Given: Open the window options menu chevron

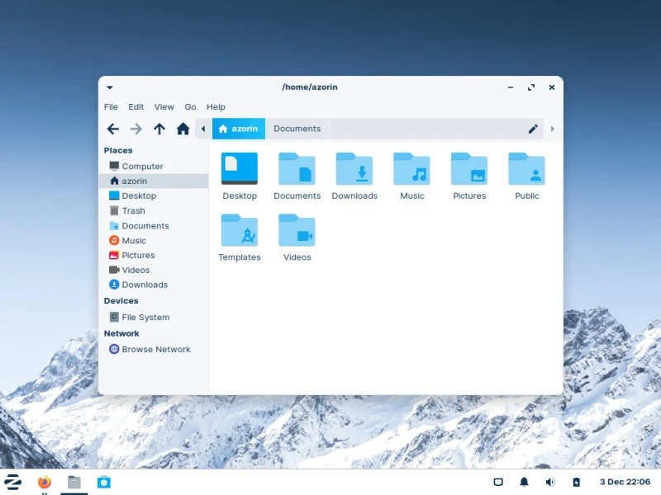Looking at the screenshot, I should 108,87.
